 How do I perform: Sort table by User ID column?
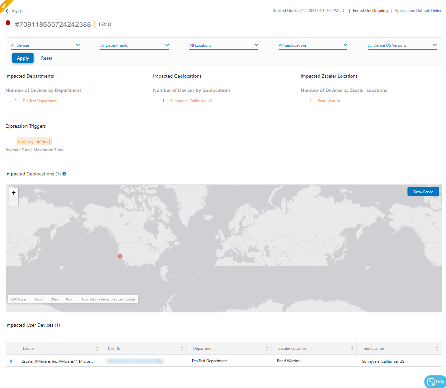pos(182,349)
